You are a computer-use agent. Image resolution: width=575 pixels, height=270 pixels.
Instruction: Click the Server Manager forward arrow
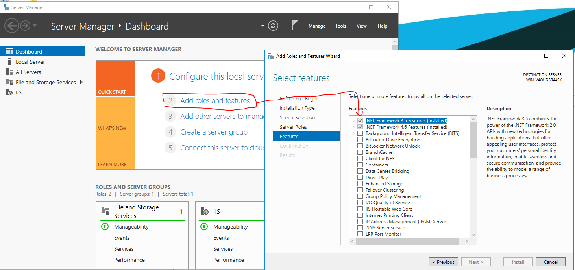point(25,26)
